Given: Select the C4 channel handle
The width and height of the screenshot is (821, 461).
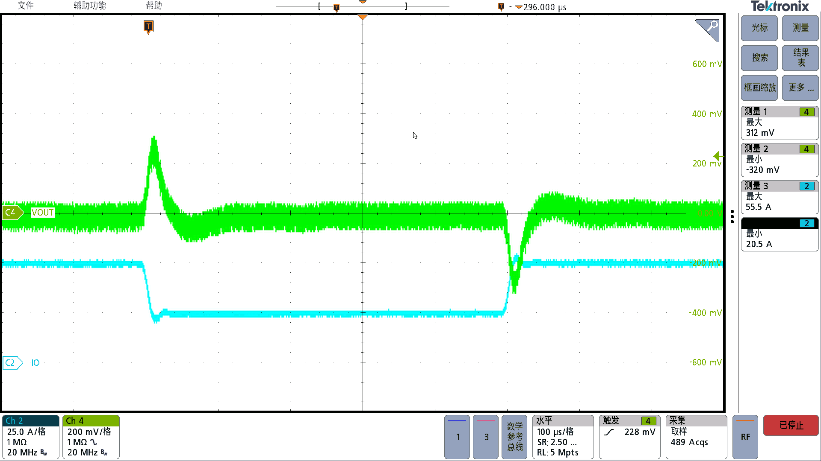Looking at the screenshot, I should click(12, 213).
